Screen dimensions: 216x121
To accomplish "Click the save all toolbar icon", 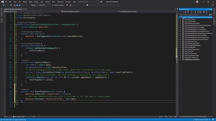I will tap(20, 5).
